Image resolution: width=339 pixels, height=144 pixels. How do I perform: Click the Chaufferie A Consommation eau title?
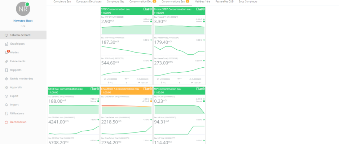[x=120, y=89]
